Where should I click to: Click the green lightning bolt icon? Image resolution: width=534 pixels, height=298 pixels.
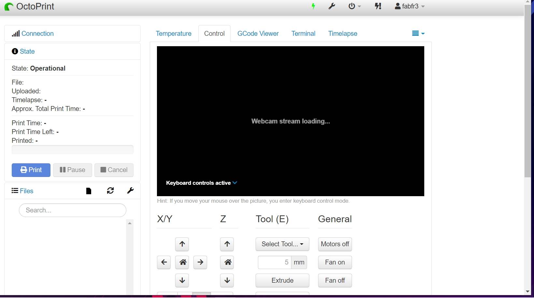click(313, 6)
